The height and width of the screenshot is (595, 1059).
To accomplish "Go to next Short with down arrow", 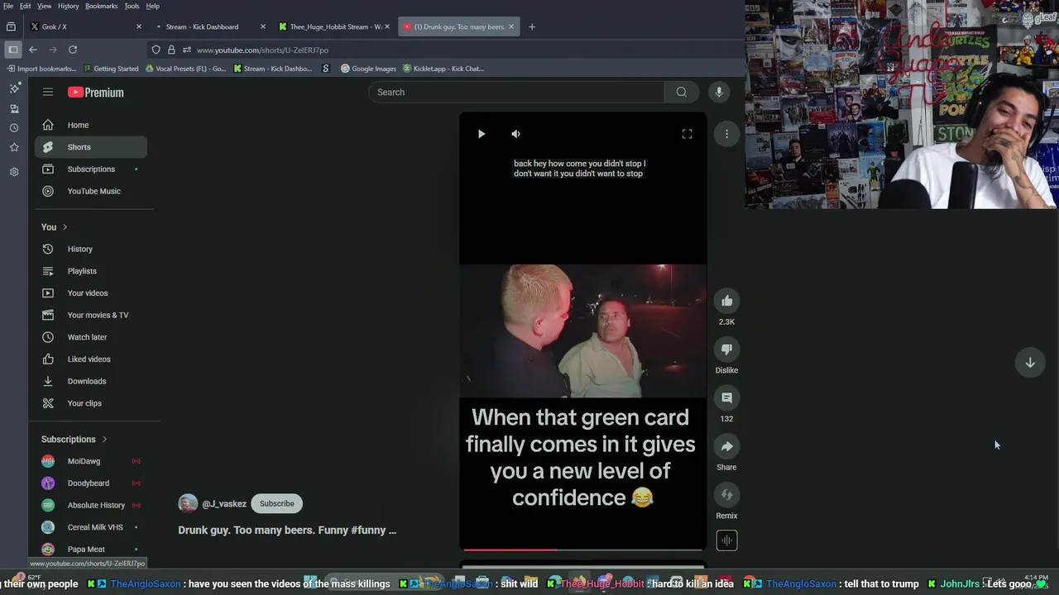I will pos(1030,362).
